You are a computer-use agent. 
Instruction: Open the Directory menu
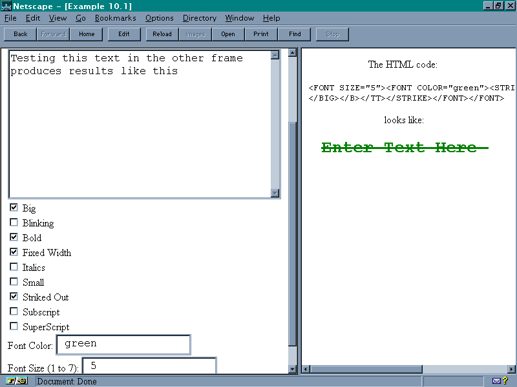[199, 18]
